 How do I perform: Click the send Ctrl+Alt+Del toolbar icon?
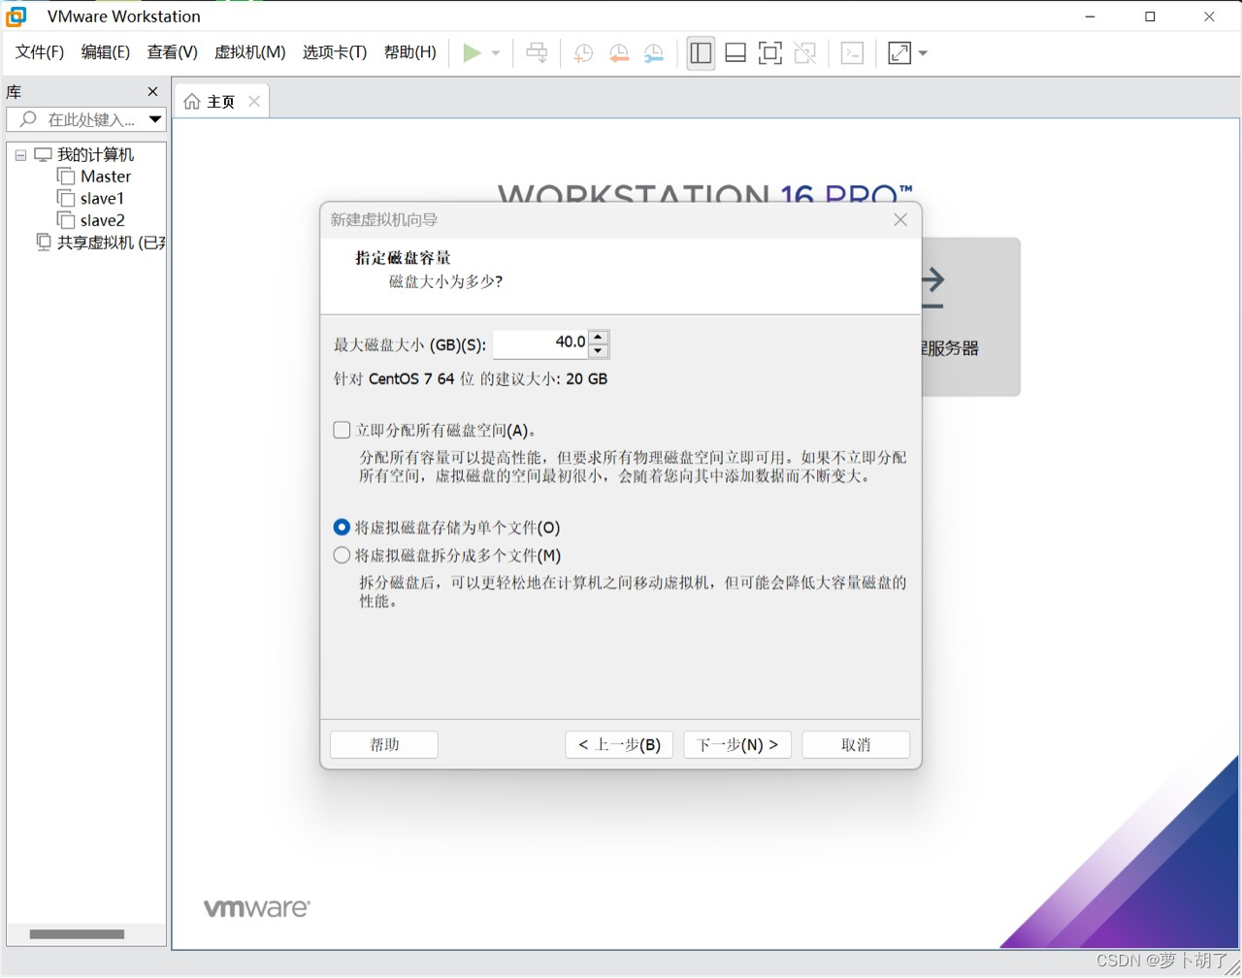point(537,53)
